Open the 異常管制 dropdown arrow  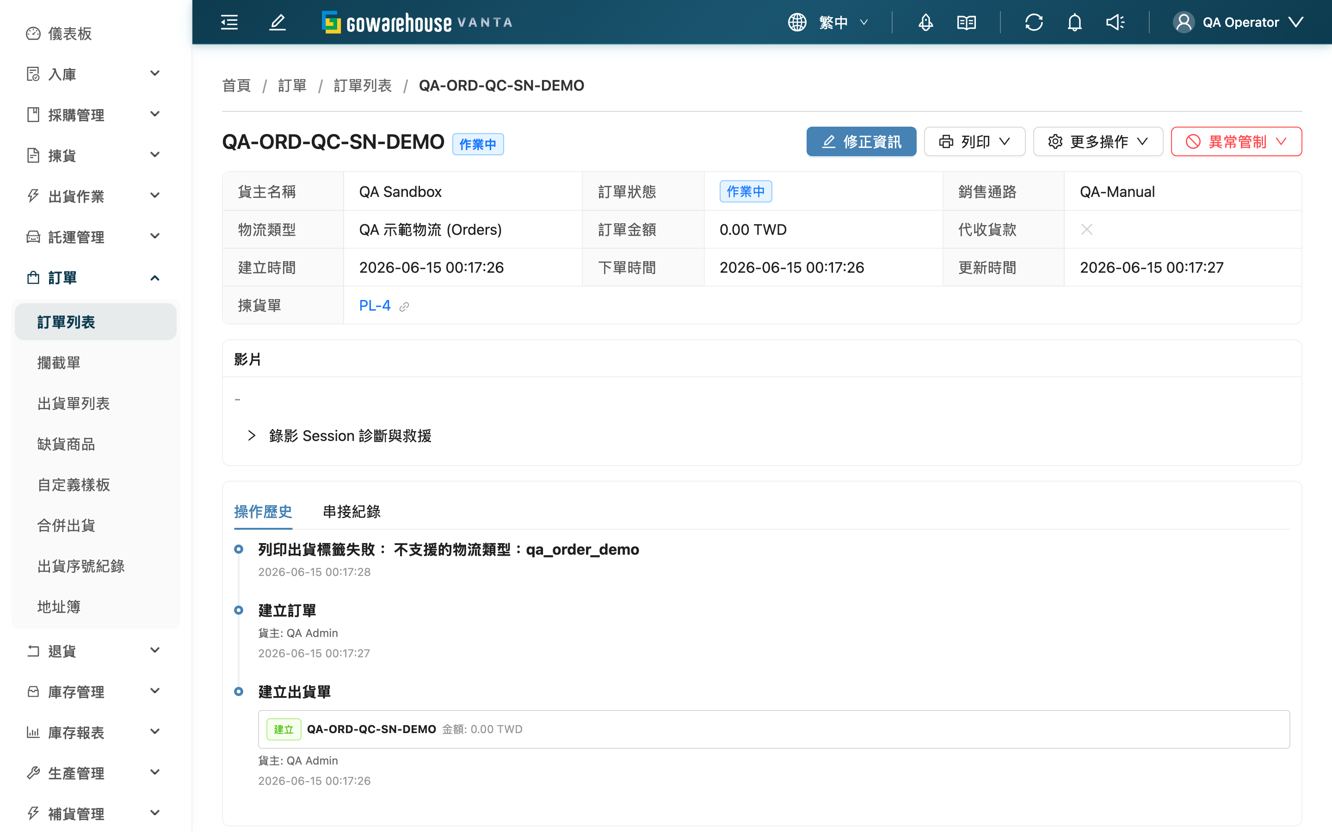pos(1281,141)
